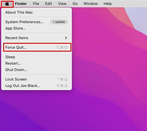Open the Help menu

108,4
